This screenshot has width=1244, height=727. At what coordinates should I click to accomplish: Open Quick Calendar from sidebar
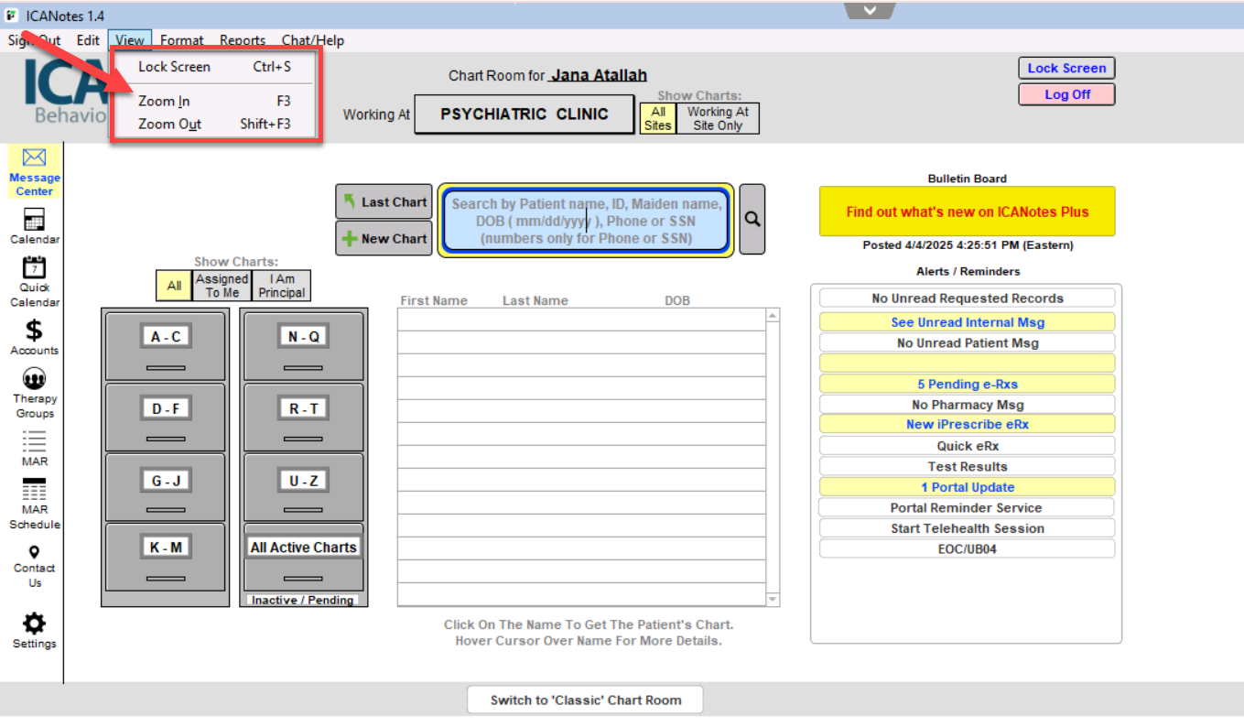click(34, 268)
